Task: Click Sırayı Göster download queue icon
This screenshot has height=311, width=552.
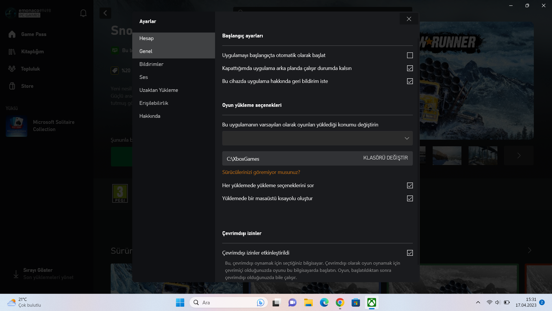Action: coord(16,274)
